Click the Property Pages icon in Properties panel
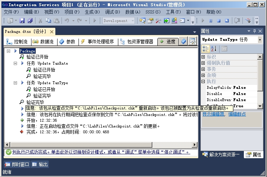The height and width of the screenshot is (177, 267). click(224, 49)
